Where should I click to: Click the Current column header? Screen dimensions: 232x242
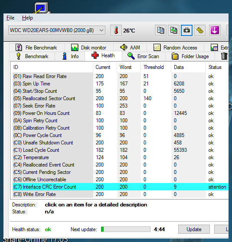pos(105,67)
